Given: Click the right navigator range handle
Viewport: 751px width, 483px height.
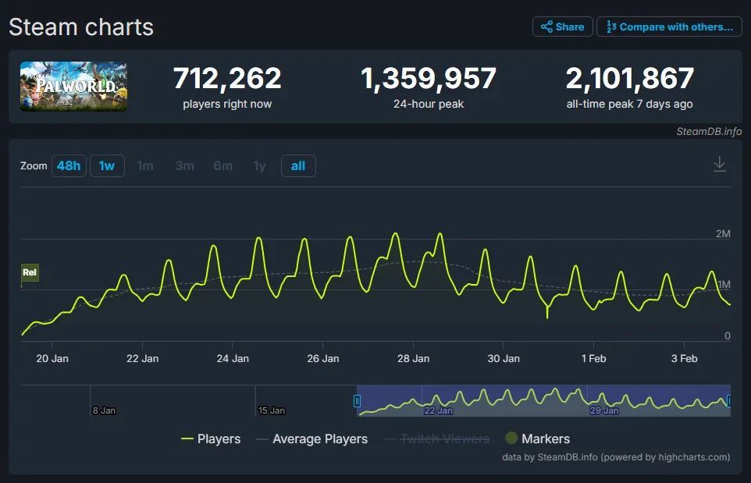Looking at the screenshot, I should pos(729,400).
